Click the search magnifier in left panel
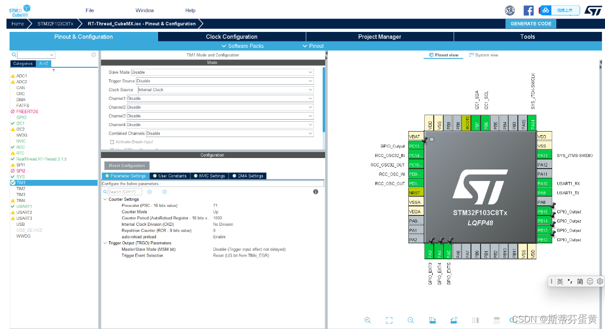The width and height of the screenshot is (605, 329). tap(14, 55)
